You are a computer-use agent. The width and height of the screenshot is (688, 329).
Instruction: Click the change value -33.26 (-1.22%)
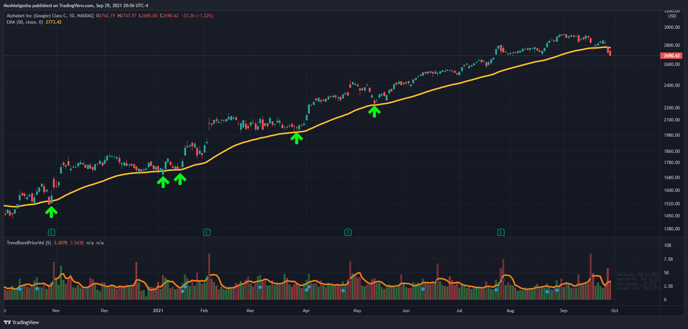(197, 16)
